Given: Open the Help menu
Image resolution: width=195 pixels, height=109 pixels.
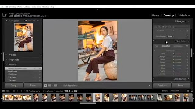Looking at the screenshot, I should click(52, 7).
